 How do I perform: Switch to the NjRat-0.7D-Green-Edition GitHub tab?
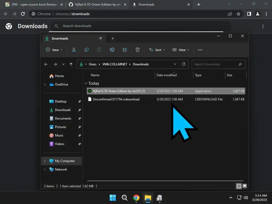coord(97,5)
